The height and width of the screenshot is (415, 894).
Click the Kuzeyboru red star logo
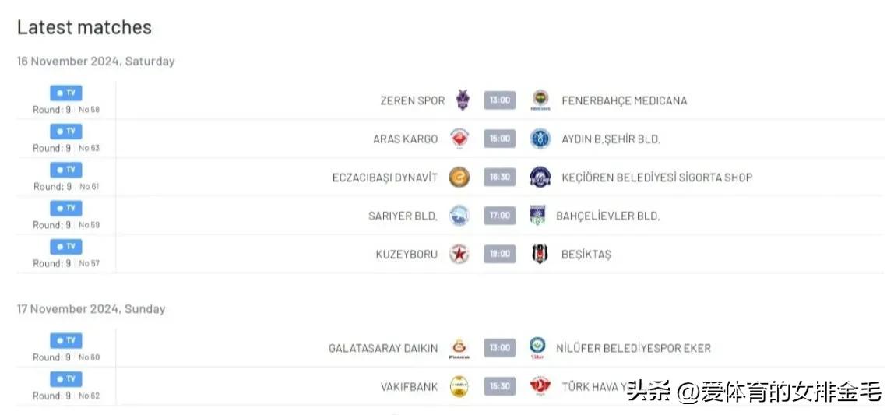click(459, 255)
